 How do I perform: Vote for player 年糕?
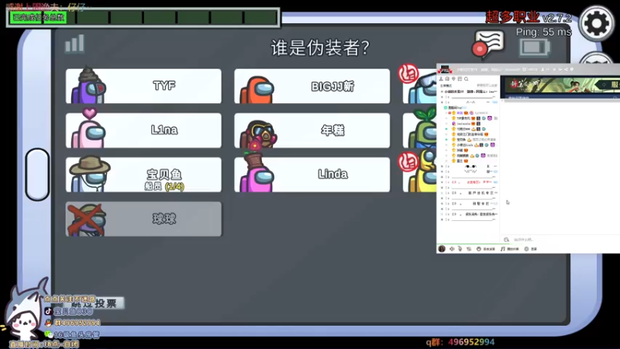tap(312, 130)
